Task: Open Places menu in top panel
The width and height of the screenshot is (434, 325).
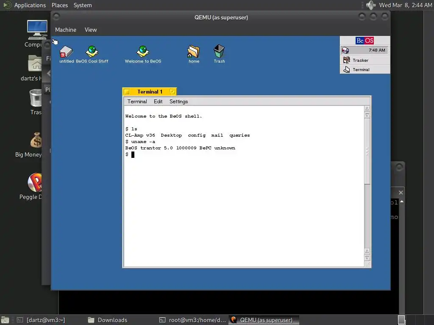Action: (59, 5)
